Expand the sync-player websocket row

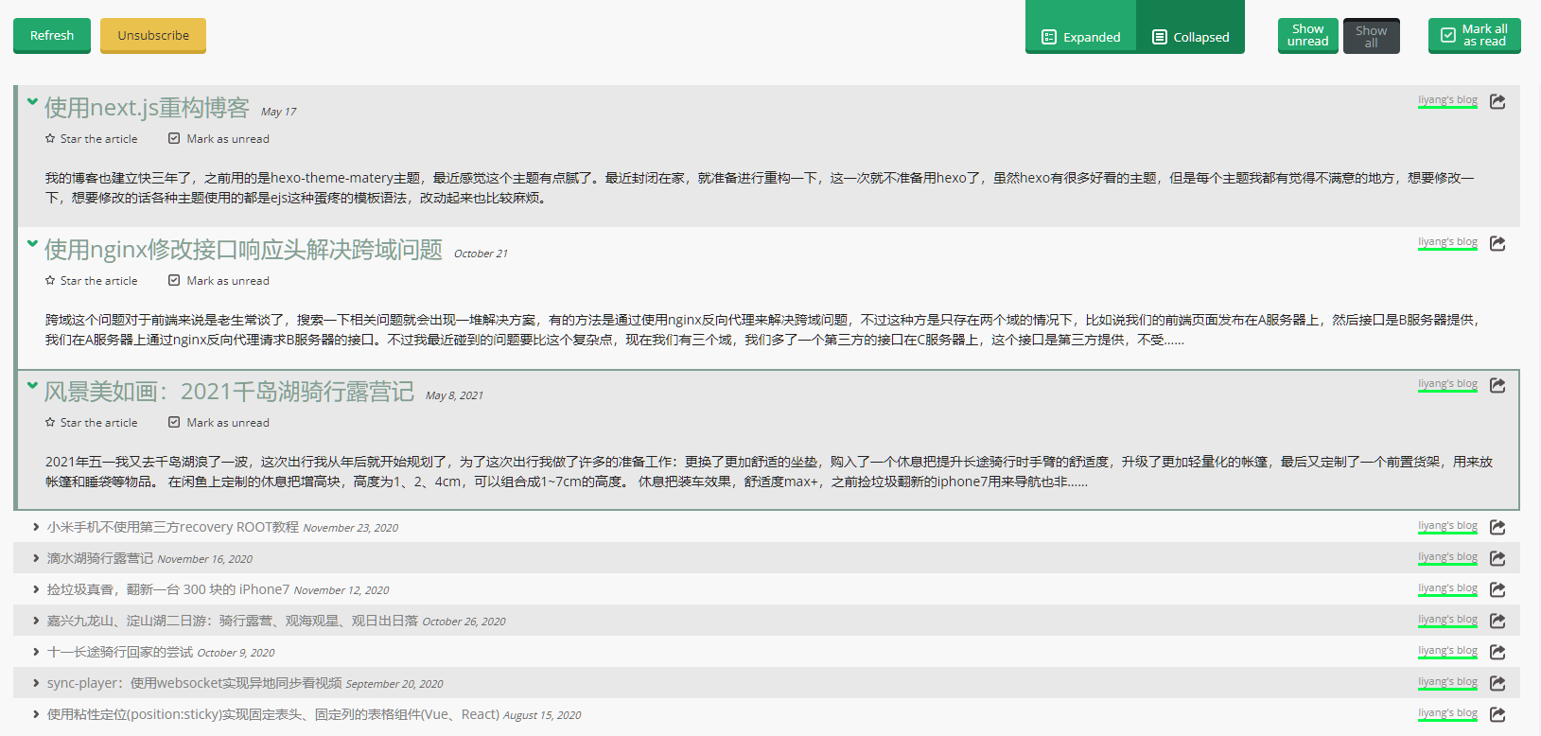click(x=36, y=683)
